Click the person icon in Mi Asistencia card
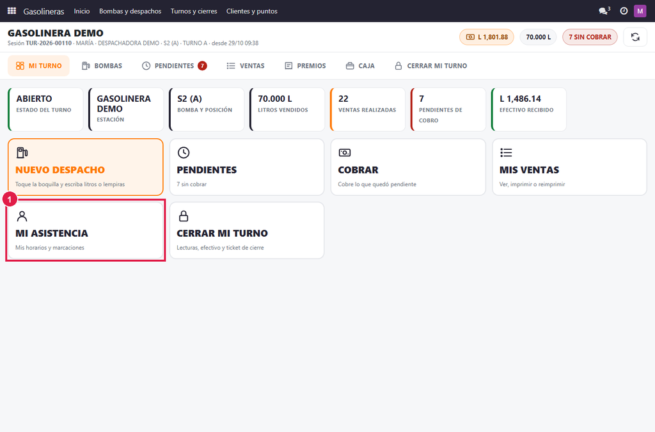655x432 pixels. [22, 216]
